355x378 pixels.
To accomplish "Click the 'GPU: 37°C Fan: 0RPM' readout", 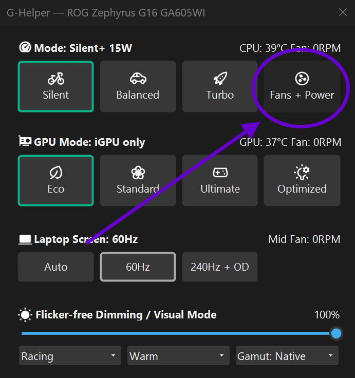I will (290, 142).
